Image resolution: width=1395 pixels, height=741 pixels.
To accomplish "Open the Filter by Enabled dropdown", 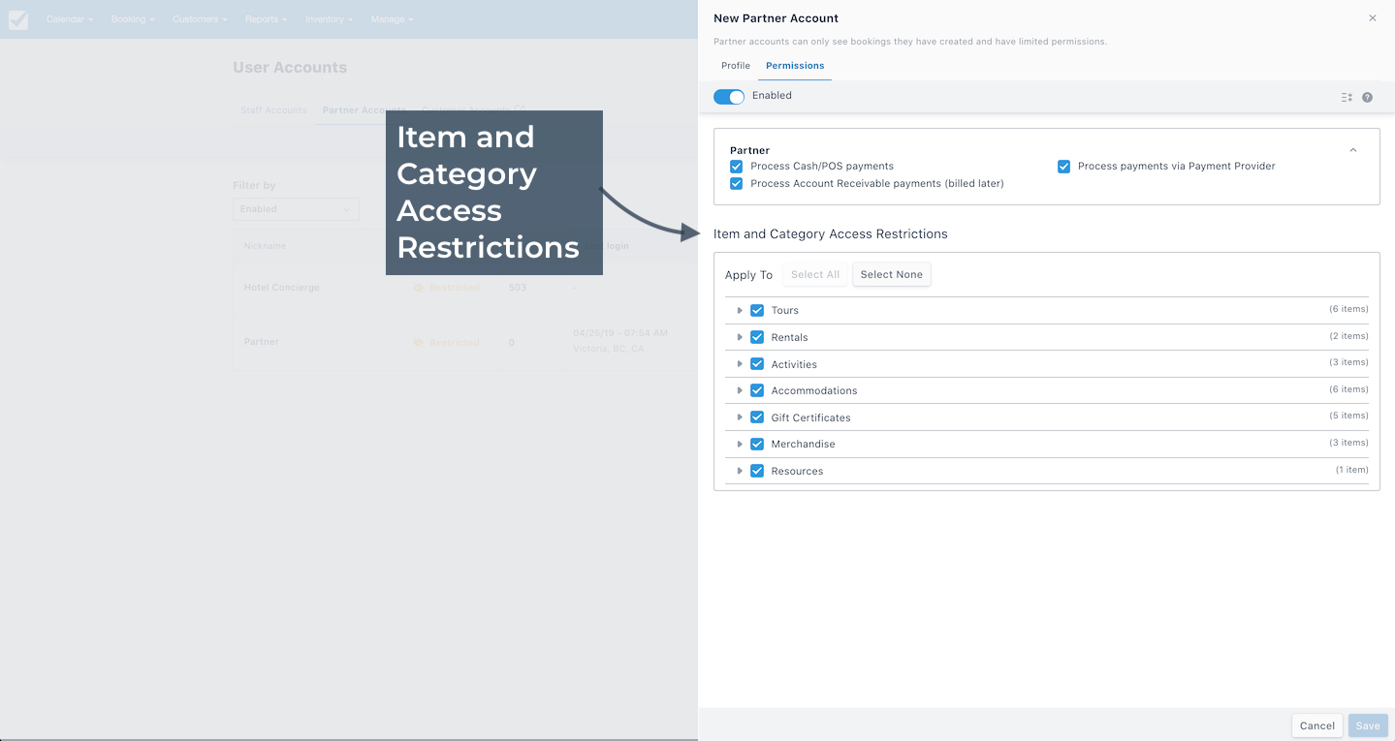I will click(x=296, y=209).
